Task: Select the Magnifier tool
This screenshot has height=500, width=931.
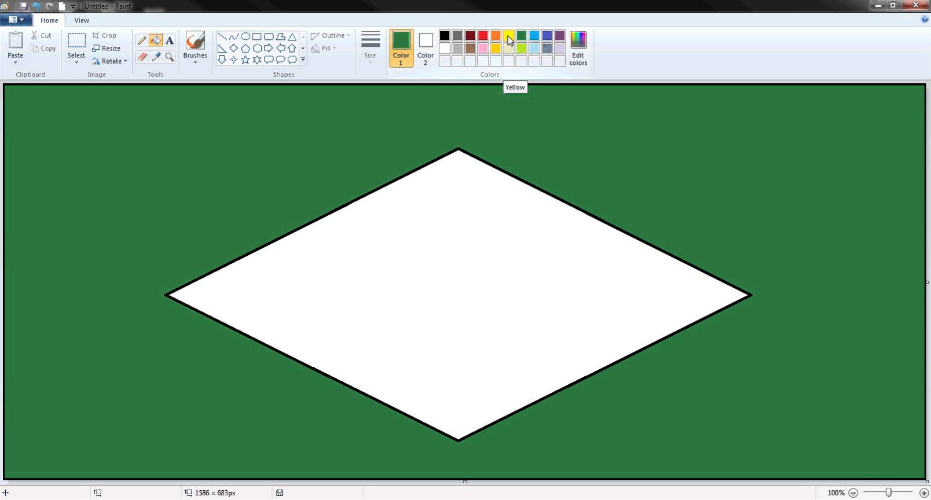Action: [170, 57]
